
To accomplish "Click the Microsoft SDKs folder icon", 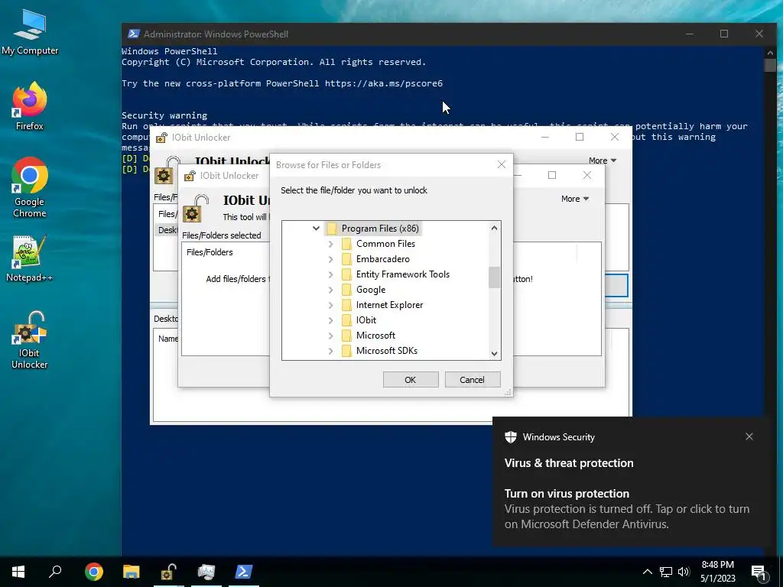I will pos(346,351).
